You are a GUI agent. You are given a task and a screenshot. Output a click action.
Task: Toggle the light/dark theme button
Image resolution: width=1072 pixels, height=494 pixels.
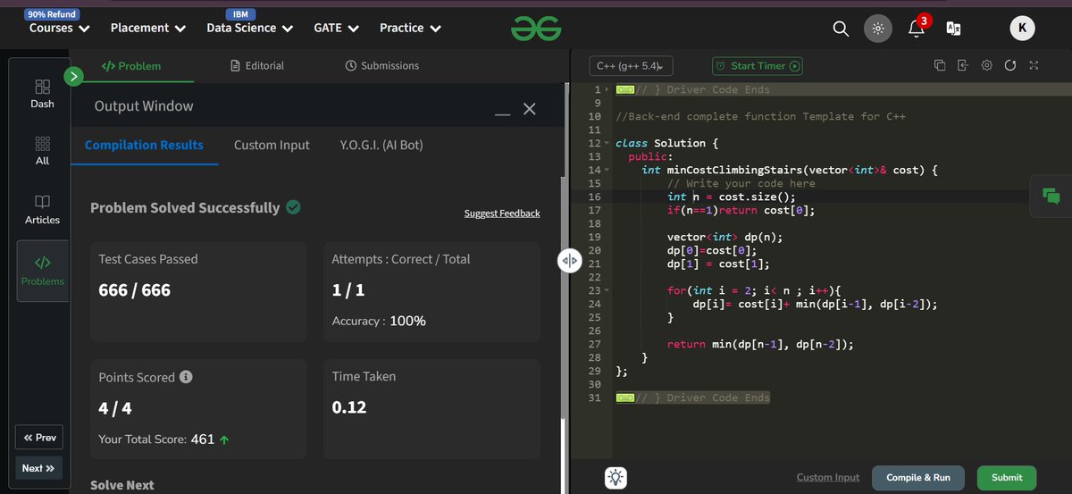click(878, 29)
